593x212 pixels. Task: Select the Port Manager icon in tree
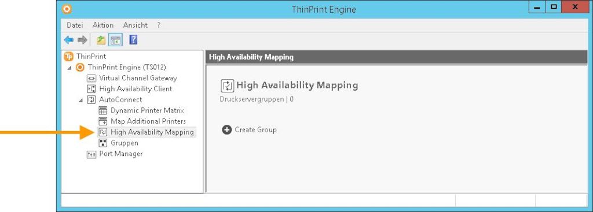click(91, 154)
